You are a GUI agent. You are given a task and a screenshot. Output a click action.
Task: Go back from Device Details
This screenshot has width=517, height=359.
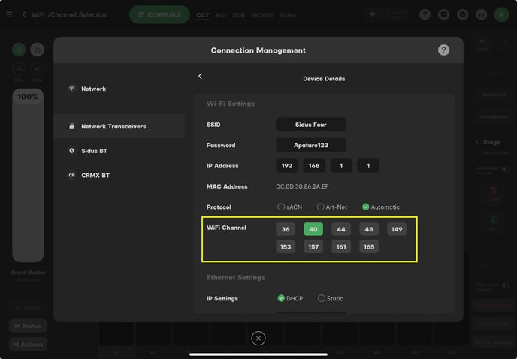tap(200, 76)
